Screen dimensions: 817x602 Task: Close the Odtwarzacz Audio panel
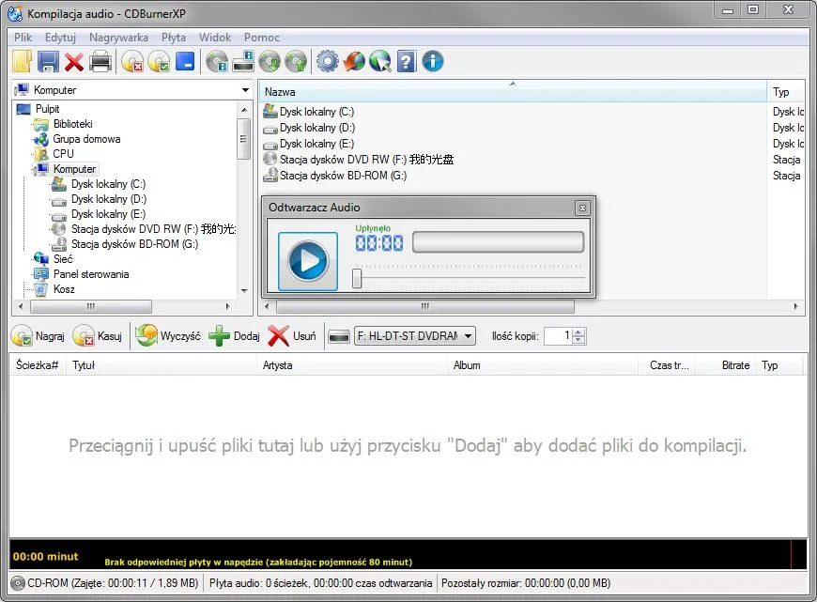tap(582, 208)
